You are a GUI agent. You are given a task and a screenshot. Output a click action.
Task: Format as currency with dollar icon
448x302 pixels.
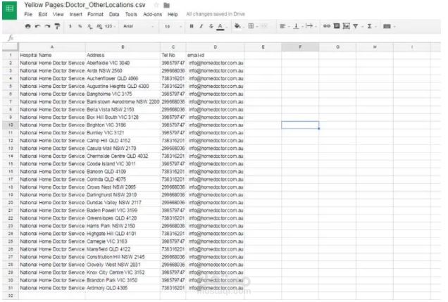click(70, 26)
